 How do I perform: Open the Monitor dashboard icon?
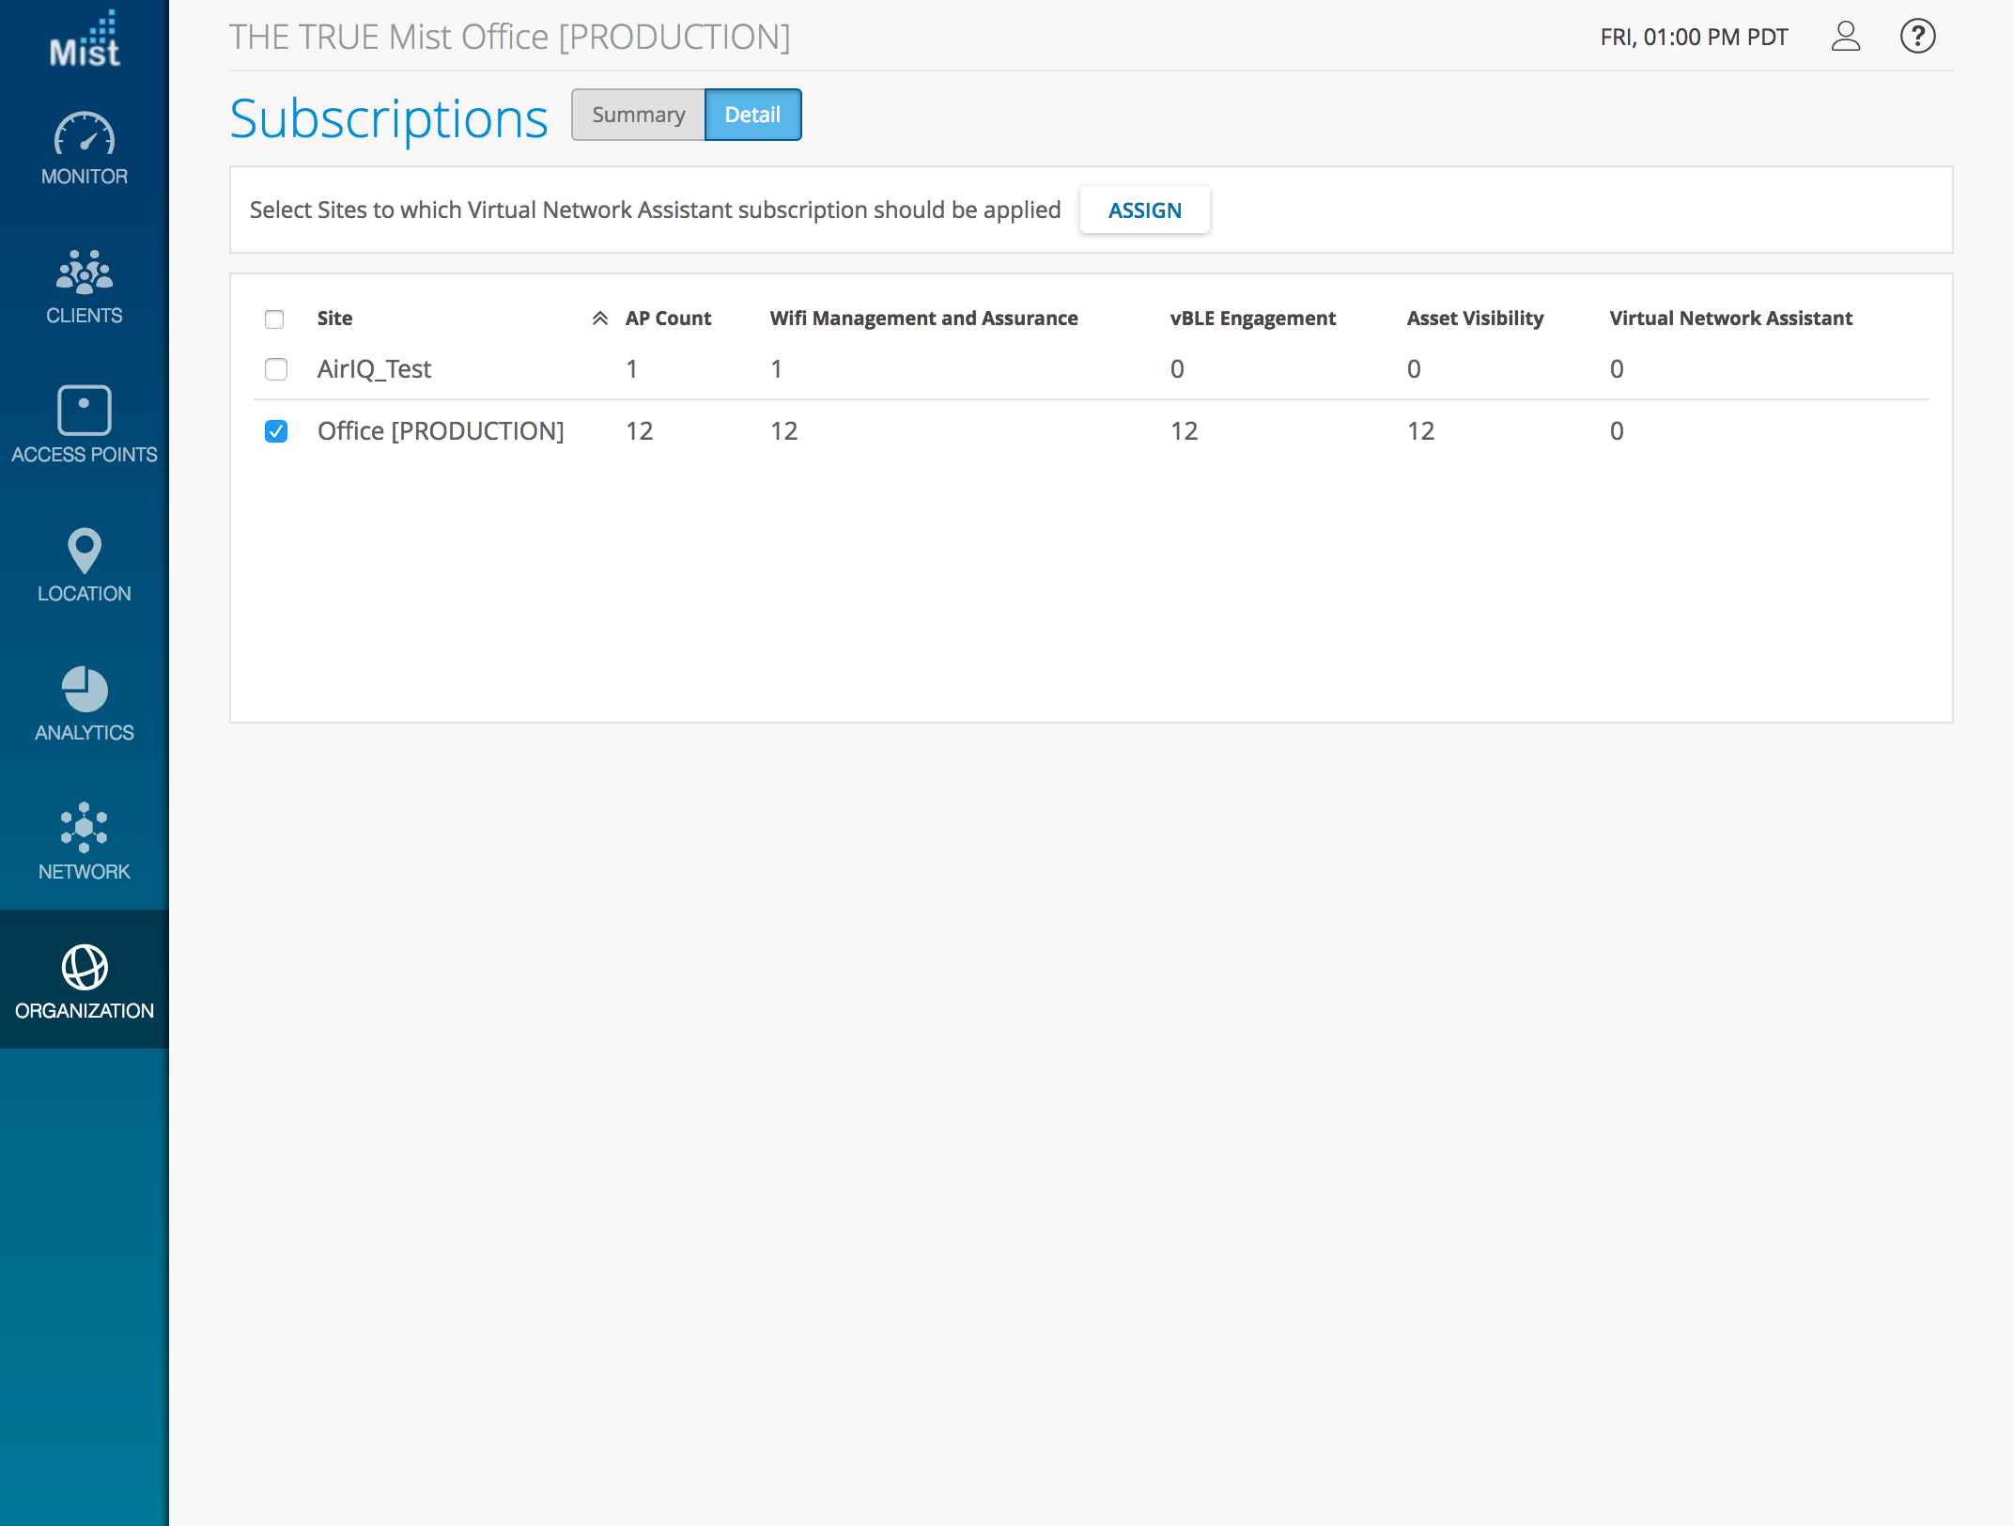pyautogui.click(x=85, y=148)
